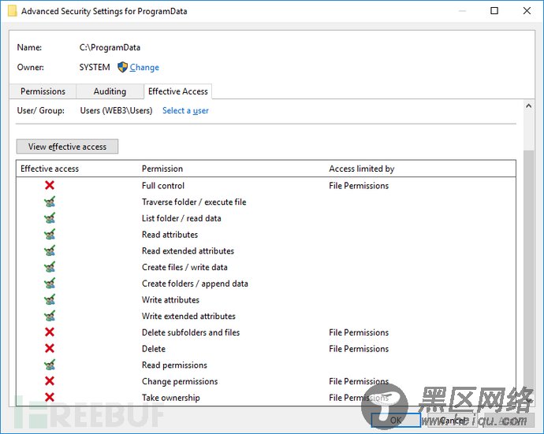Click the Write extended attributes text
Viewport: 544px width, 434px height.
[188, 316]
